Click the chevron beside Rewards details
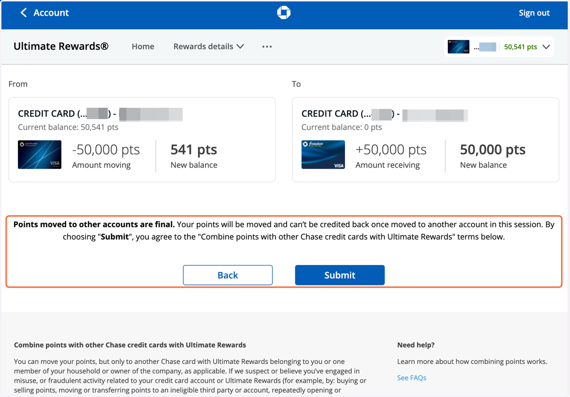Viewport: 570px width, 397px height. 240,47
